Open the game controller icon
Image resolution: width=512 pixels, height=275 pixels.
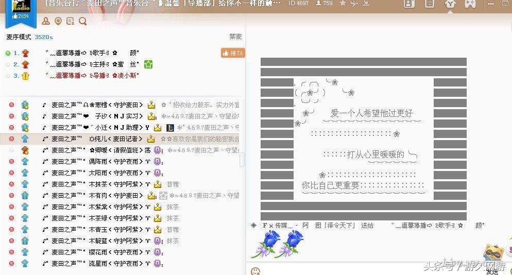(470, 4)
